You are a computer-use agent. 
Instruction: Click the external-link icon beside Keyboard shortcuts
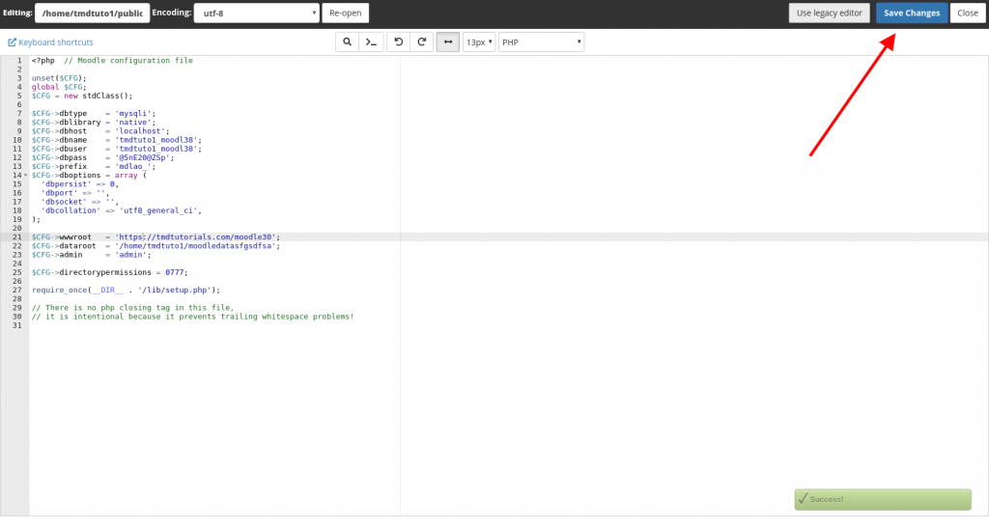[12, 42]
